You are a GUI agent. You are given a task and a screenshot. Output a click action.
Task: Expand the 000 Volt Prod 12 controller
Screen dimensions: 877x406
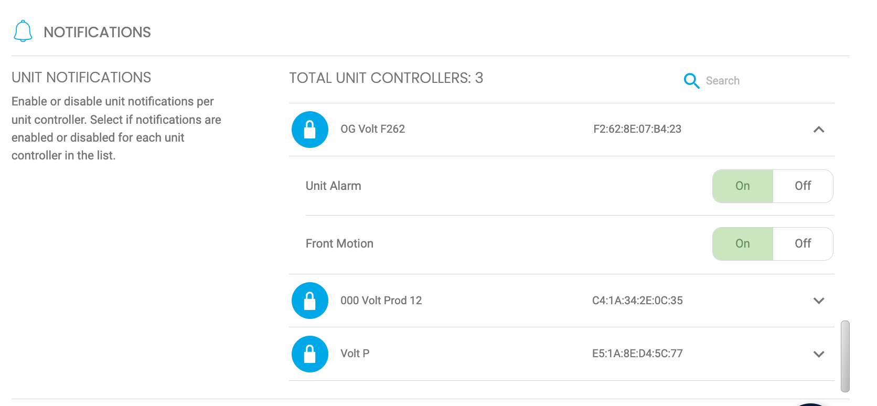[x=818, y=301]
